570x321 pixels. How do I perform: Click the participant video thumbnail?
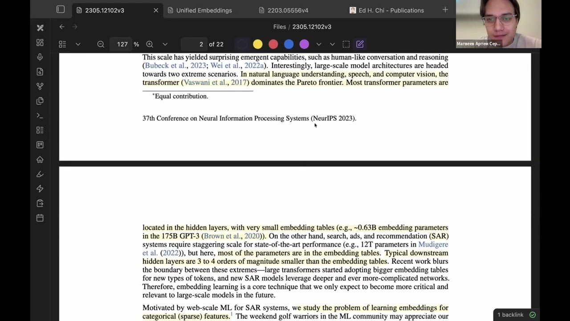tap(499, 24)
